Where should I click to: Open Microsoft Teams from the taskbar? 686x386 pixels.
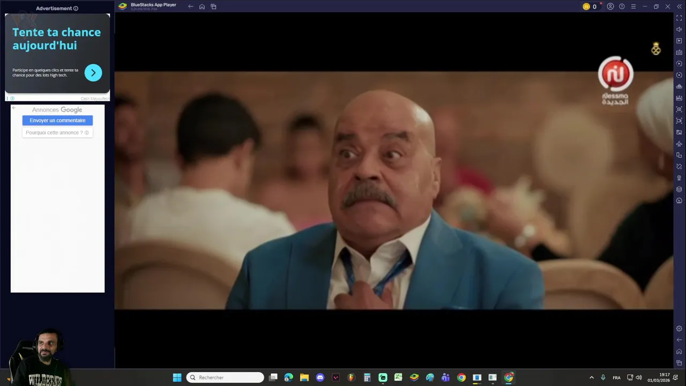tap(445, 377)
